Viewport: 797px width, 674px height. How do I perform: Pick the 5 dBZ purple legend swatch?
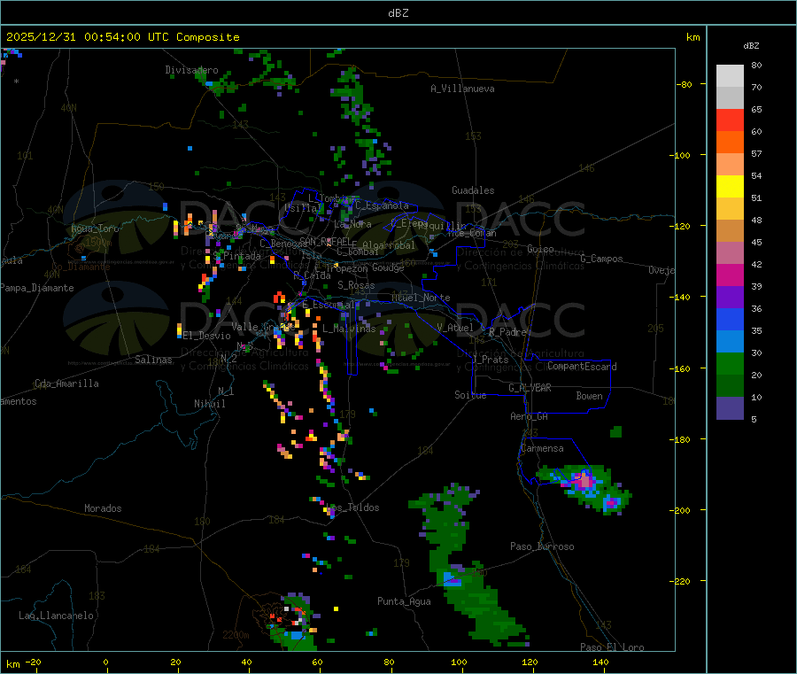[x=730, y=408]
